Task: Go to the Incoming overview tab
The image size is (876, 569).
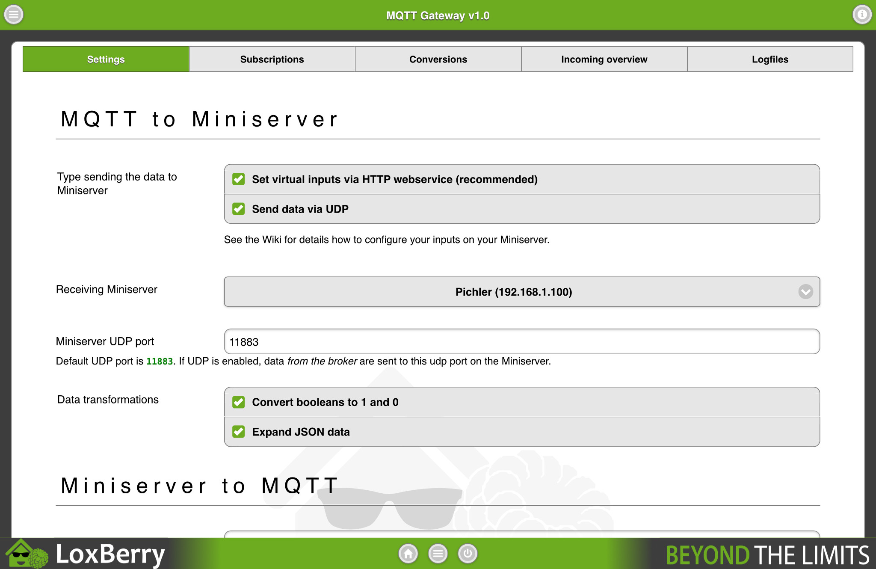Action: coord(604,59)
